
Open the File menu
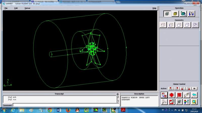(6, 8)
